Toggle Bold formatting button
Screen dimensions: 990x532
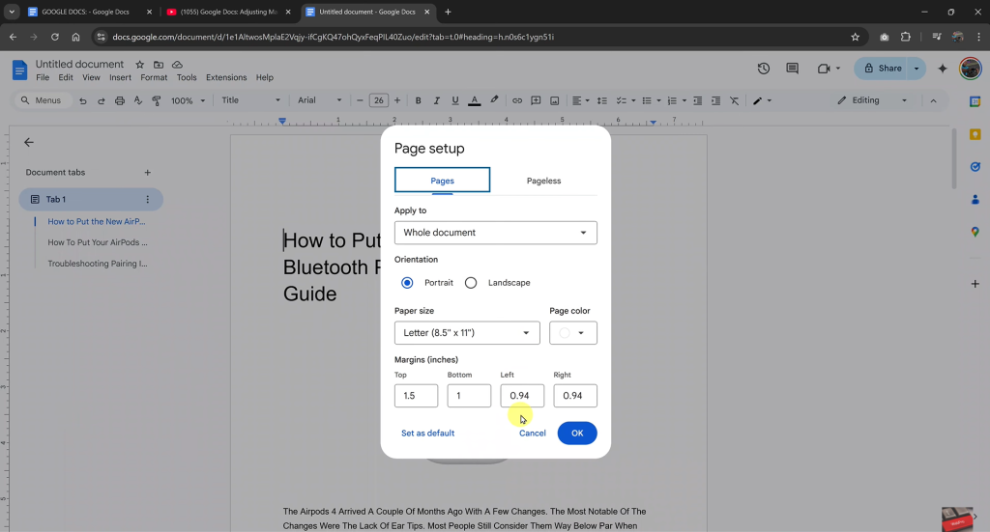point(418,100)
